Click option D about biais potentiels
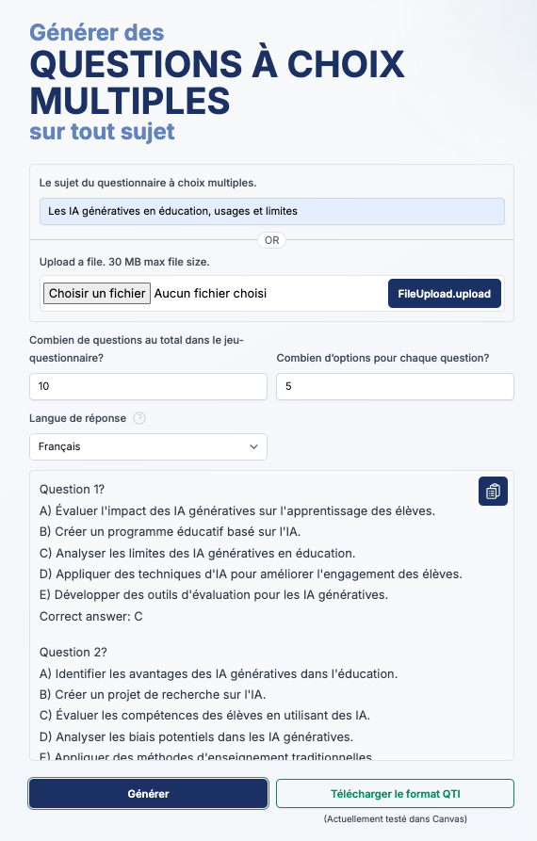 coord(196,737)
